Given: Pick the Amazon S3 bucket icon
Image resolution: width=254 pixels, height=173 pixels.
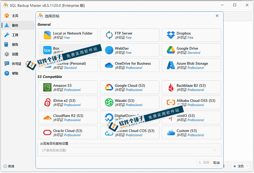Looking at the screenshot, I should pos(47,87).
